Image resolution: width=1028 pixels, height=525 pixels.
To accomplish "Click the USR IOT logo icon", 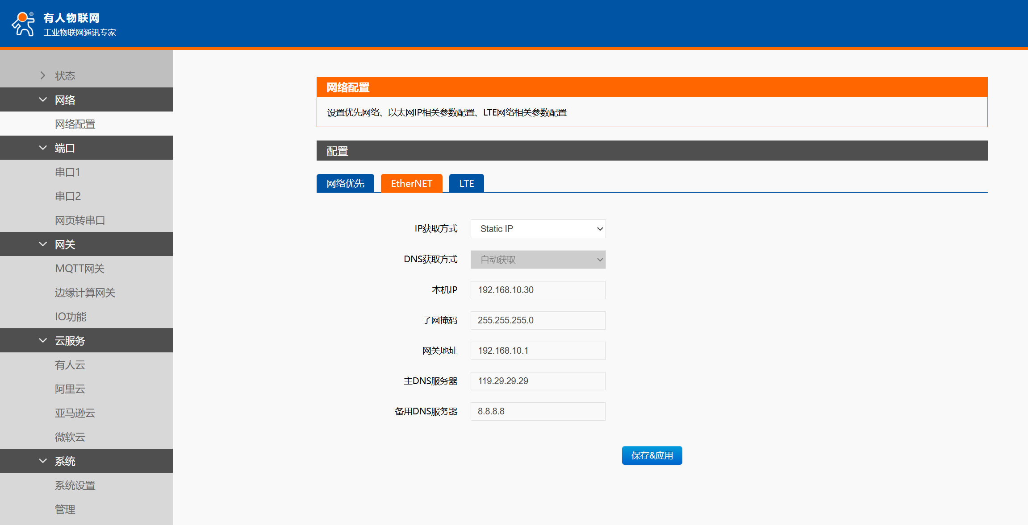I will [x=23, y=24].
